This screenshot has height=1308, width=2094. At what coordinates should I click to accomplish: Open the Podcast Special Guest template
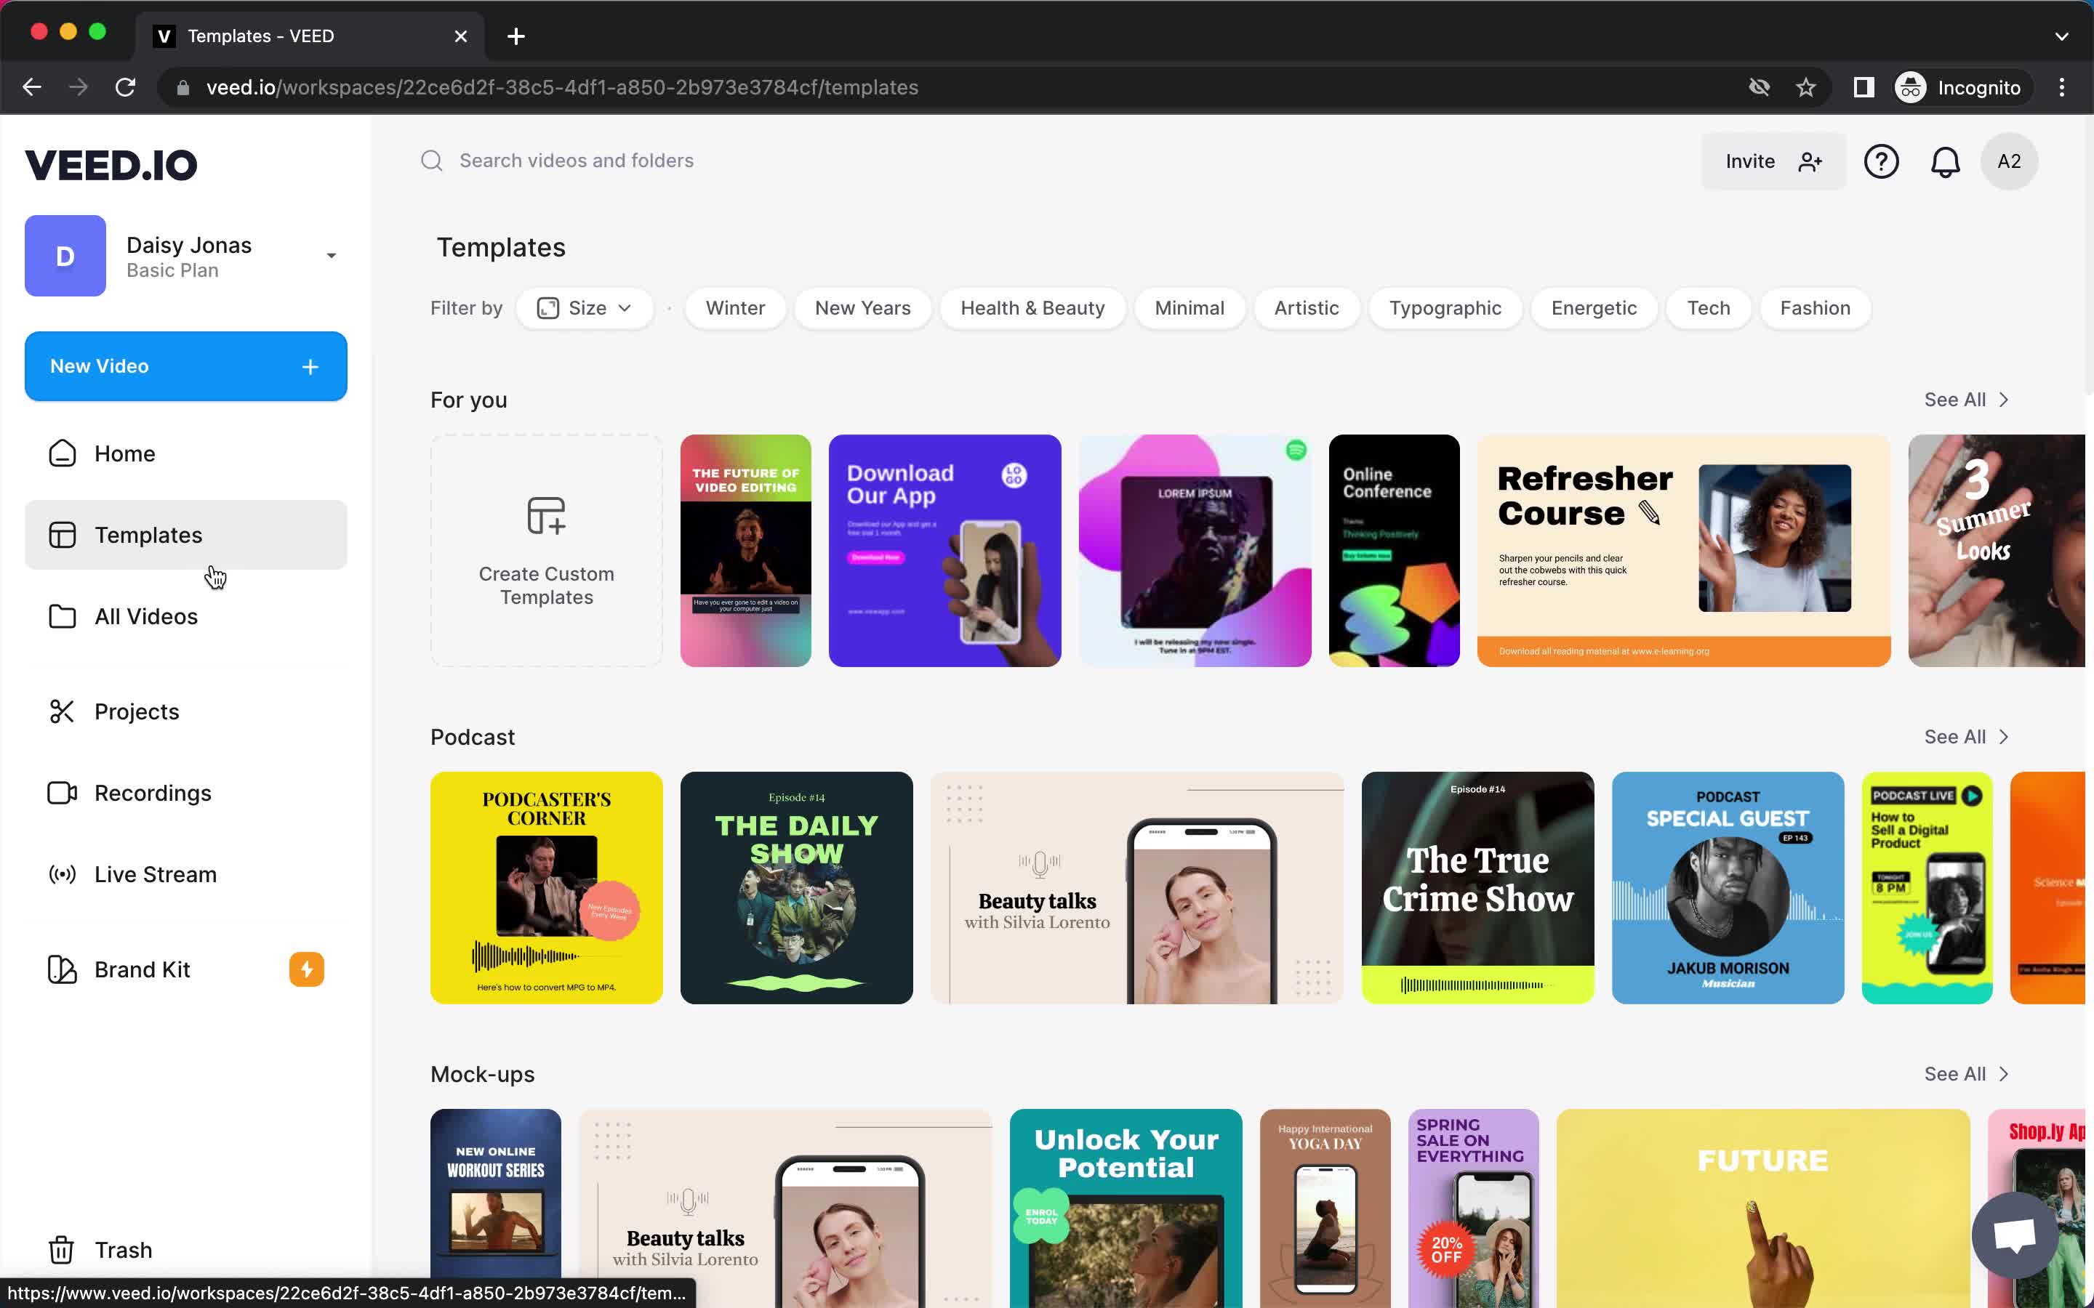1728,887
